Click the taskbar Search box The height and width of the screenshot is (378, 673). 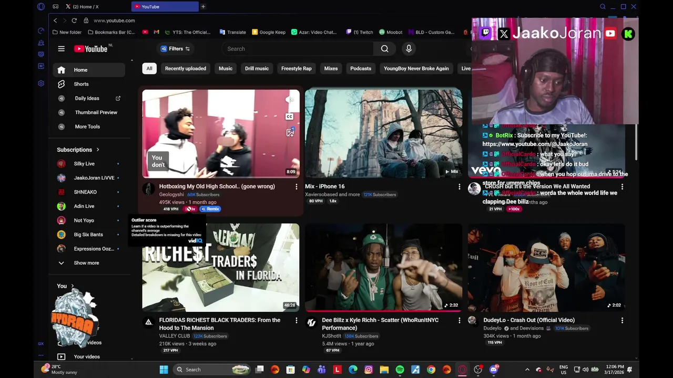coord(212,370)
